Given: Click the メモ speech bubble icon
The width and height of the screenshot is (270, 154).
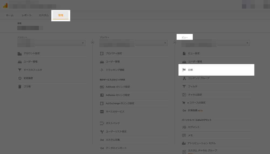Looking at the screenshot, I should coord(184,135).
